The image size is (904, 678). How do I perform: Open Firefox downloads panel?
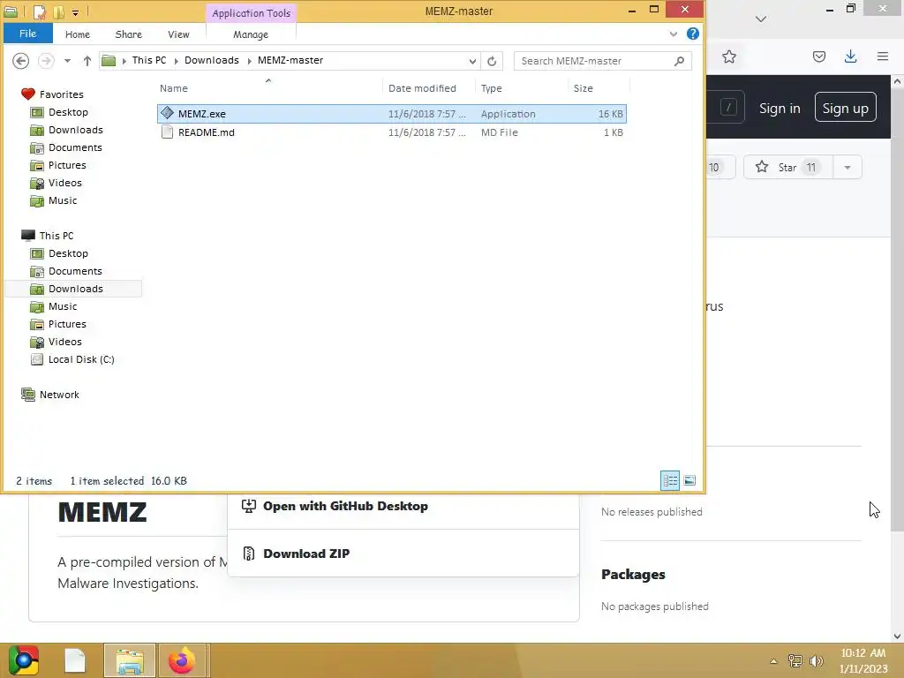coord(850,56)
